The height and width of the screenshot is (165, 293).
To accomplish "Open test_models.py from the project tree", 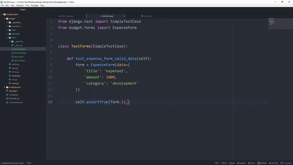I will (20, 53).
